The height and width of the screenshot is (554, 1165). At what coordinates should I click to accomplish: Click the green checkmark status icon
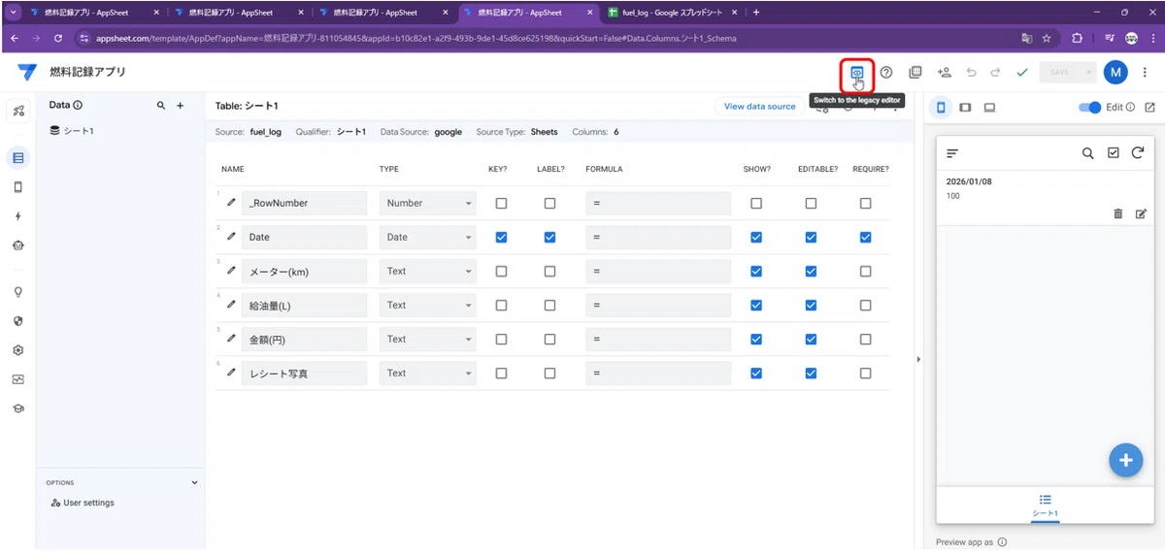pyautogui.click(x=1021, y=73)
